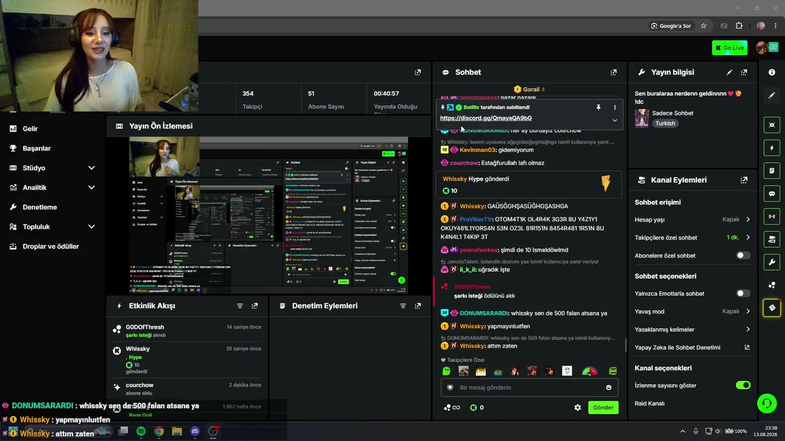Image resolution: width=785 pixels, height=441 pixels.
Task: Open the Raid Kanalı option
Action: pos(649,404)
